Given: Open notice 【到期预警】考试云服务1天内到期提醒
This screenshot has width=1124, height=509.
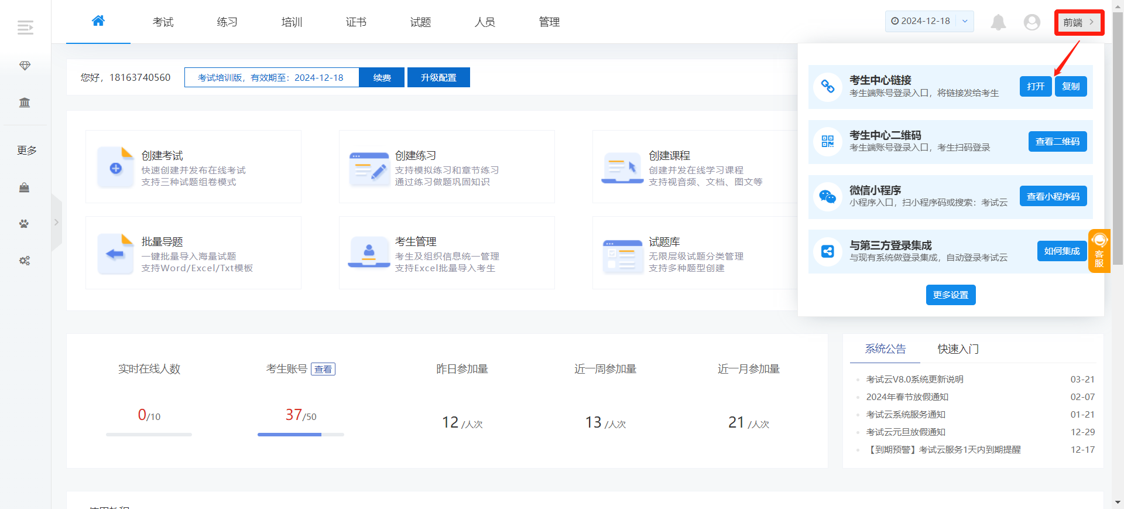Looking at the screenshot, I should 943,449.
